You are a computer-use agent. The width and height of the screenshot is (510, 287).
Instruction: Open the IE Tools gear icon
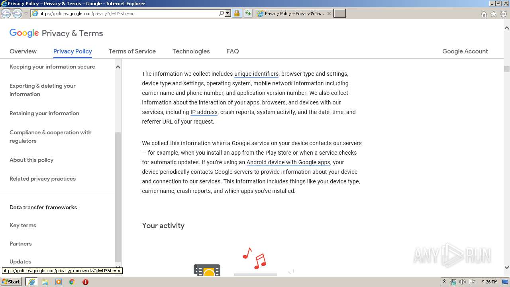coord(504,14)
